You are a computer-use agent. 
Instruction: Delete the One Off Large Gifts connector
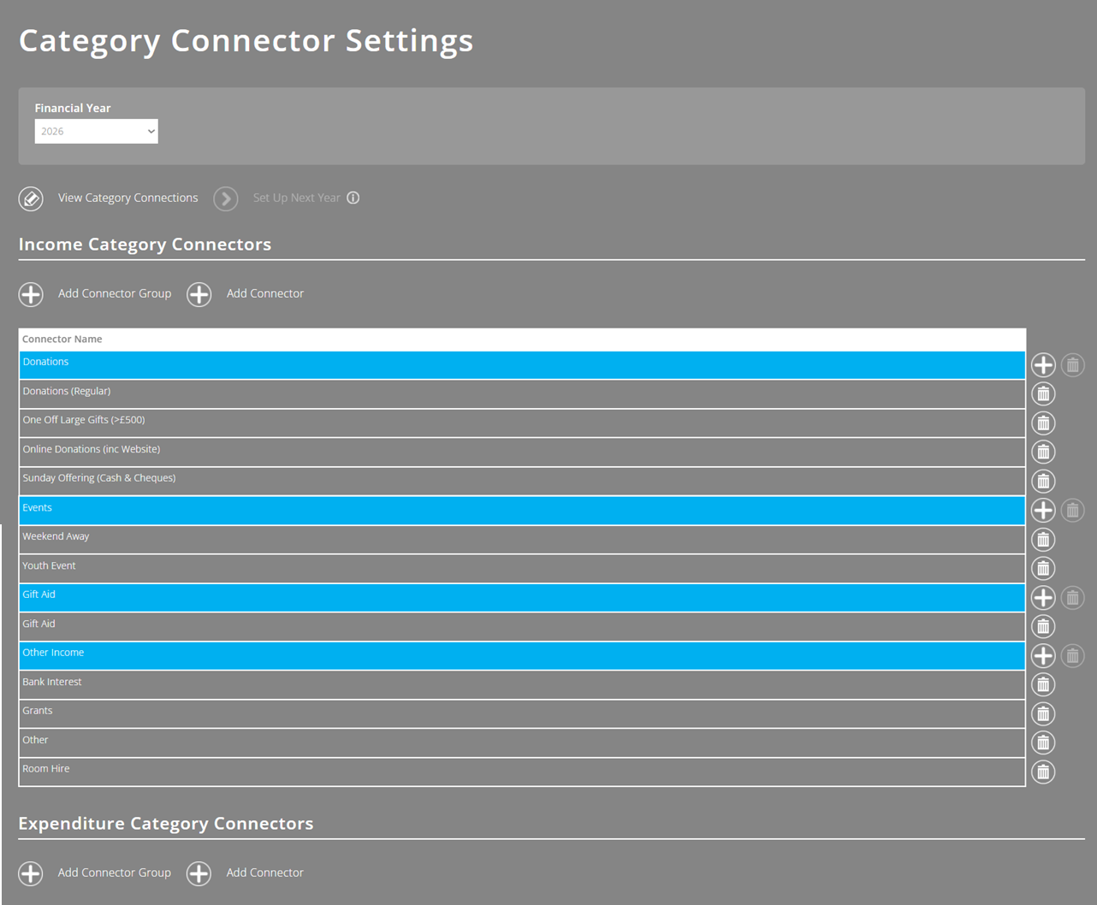tap(1043, 423)
